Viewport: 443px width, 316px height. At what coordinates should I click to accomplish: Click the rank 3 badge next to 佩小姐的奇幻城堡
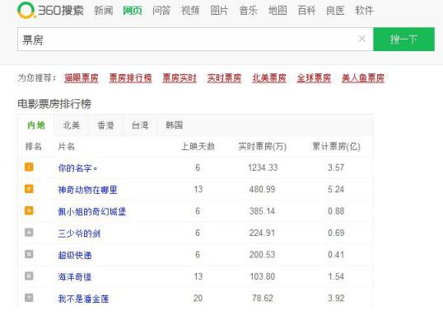coord(29,210)
